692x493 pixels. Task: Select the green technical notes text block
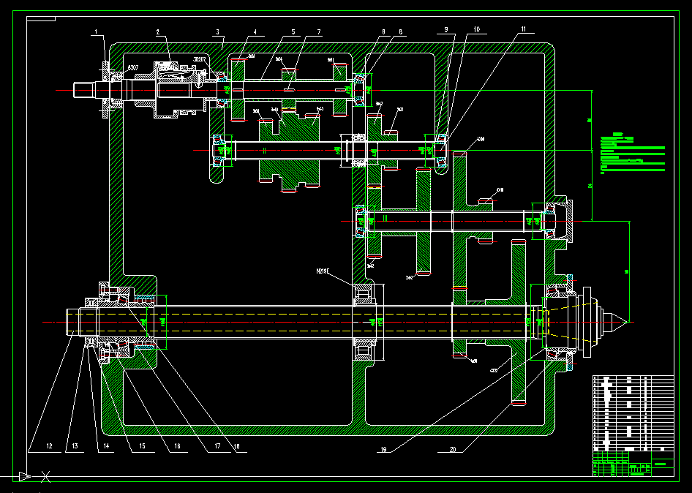(633, 153)
